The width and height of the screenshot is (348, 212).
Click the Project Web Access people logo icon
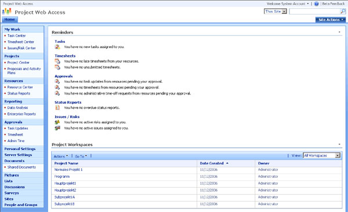(6, 12)
